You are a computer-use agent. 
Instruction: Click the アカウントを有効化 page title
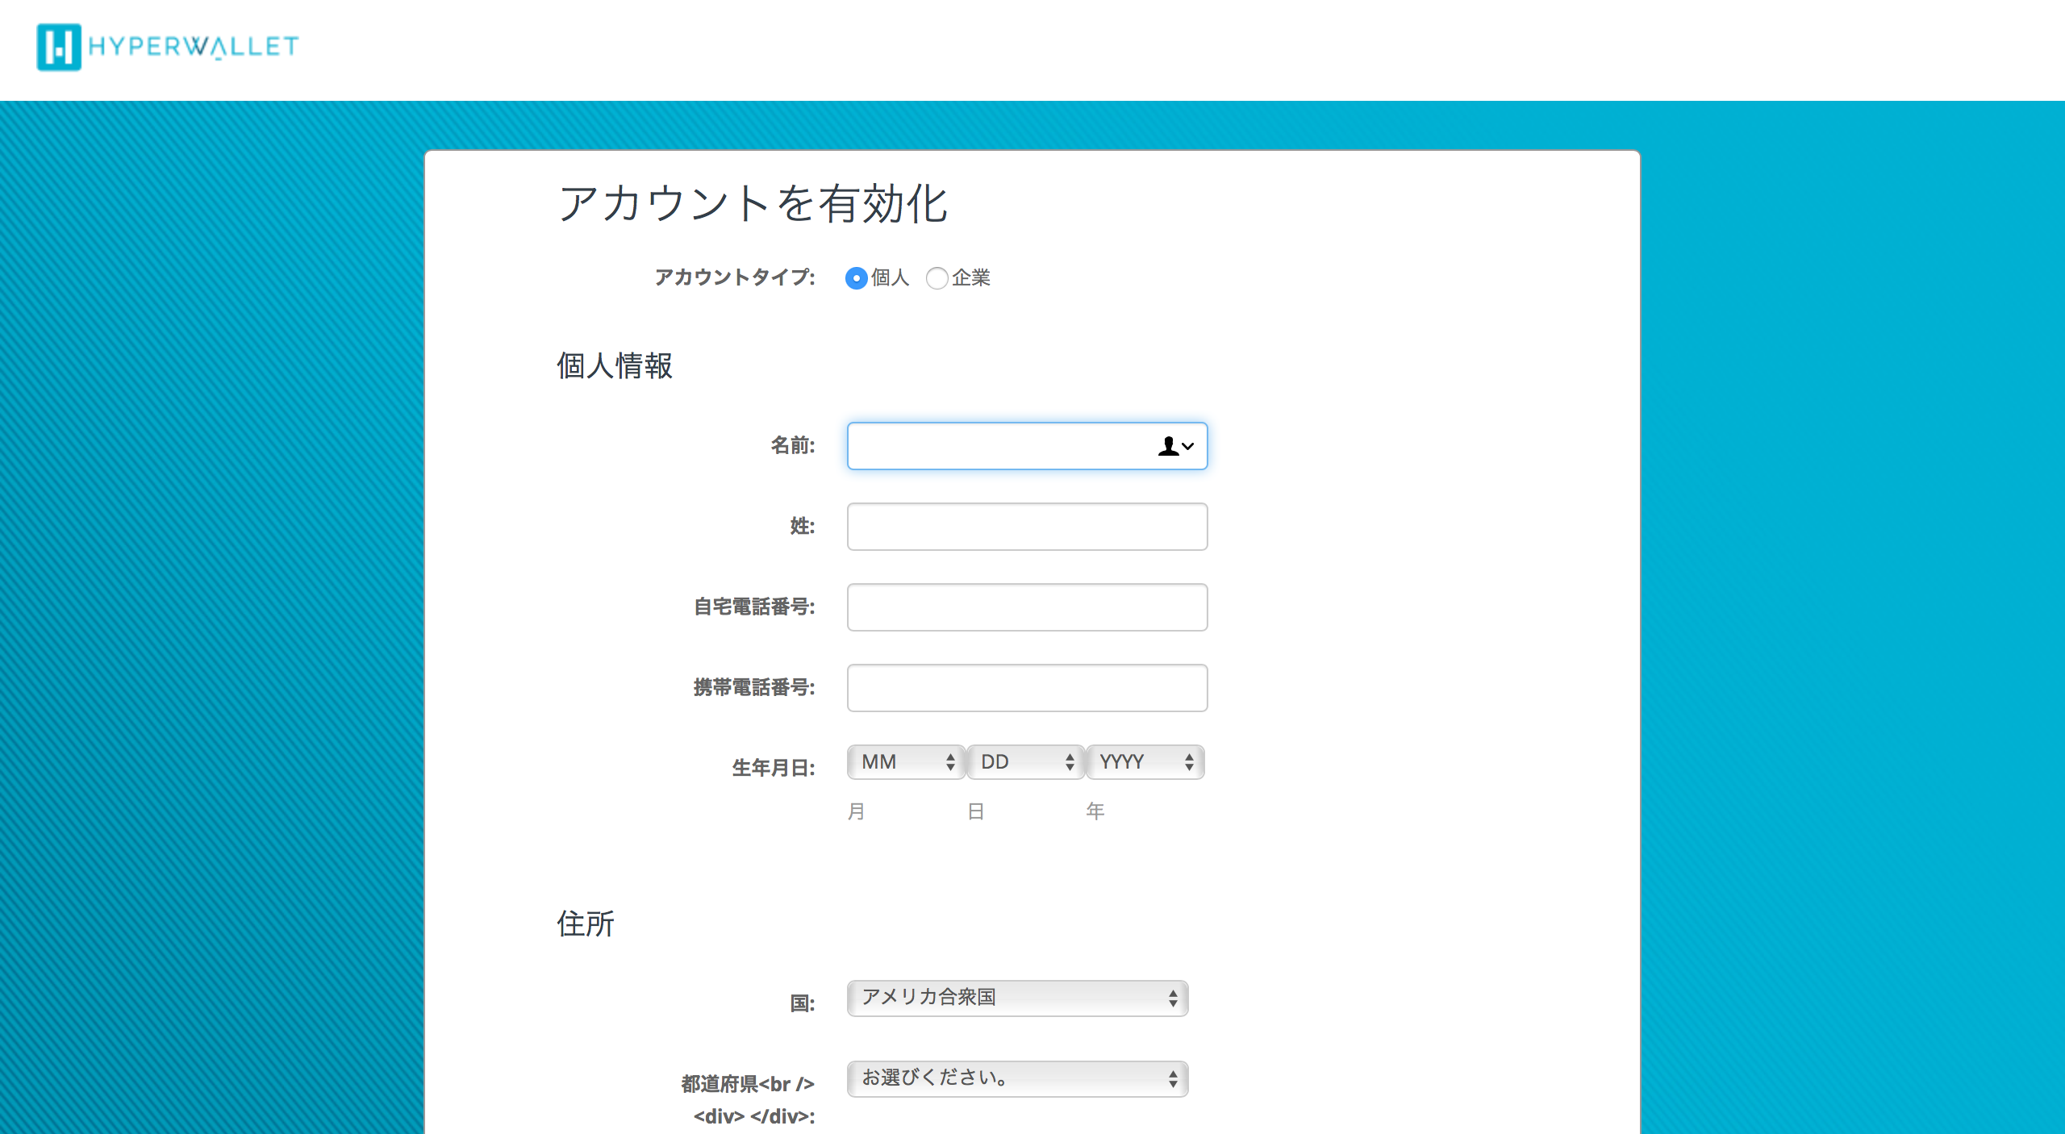753,203
